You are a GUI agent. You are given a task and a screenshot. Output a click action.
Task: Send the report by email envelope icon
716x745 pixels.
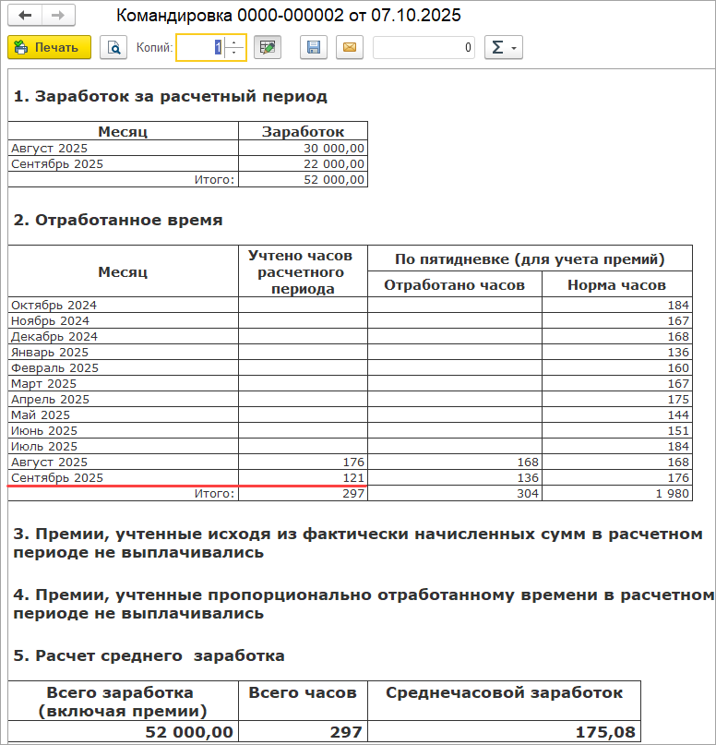click(x=349, y=47)
